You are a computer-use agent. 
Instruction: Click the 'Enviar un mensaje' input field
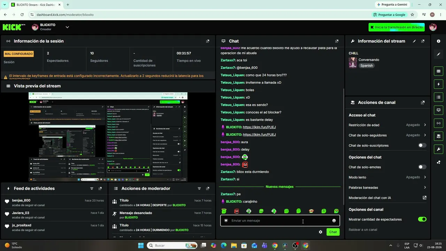[x=280, y=221]
